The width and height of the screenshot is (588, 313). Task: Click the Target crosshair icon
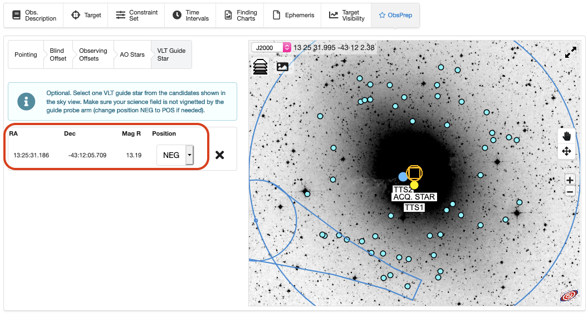tap(76, 15)
